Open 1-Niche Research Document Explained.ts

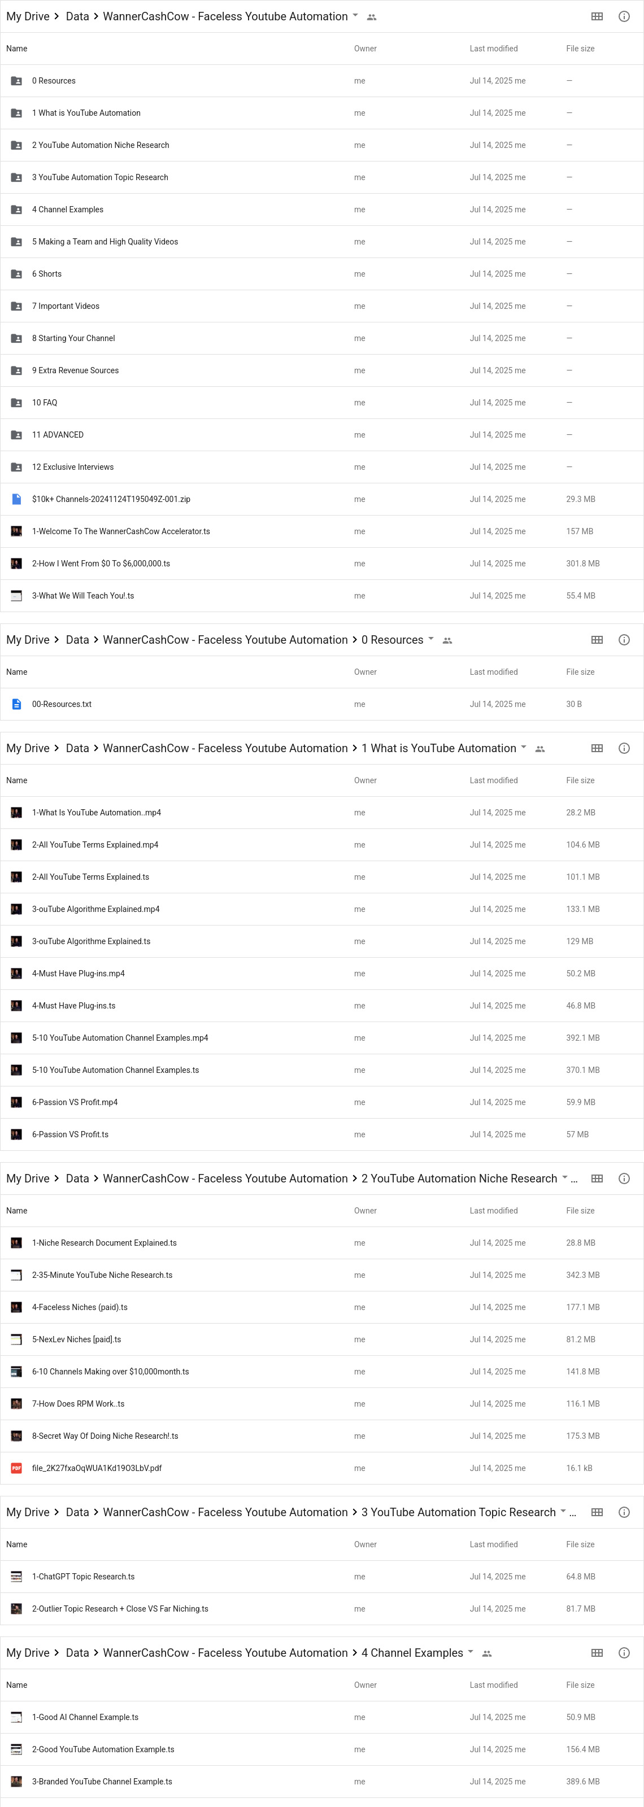(x=105, y=1243)
